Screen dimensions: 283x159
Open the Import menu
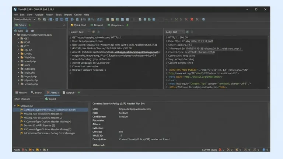coord(68,15)
